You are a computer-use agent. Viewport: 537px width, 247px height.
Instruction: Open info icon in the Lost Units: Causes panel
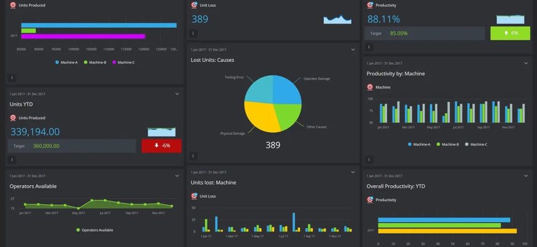(x=193, y=156)
